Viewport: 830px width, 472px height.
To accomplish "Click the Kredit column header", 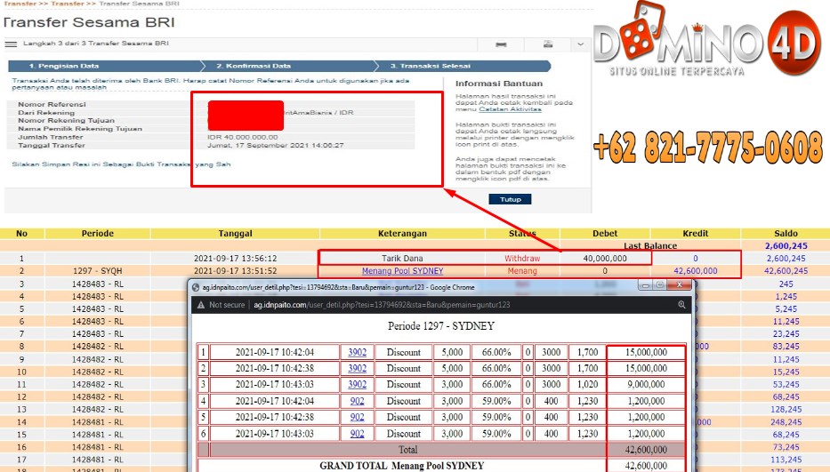I will [696, 234].
